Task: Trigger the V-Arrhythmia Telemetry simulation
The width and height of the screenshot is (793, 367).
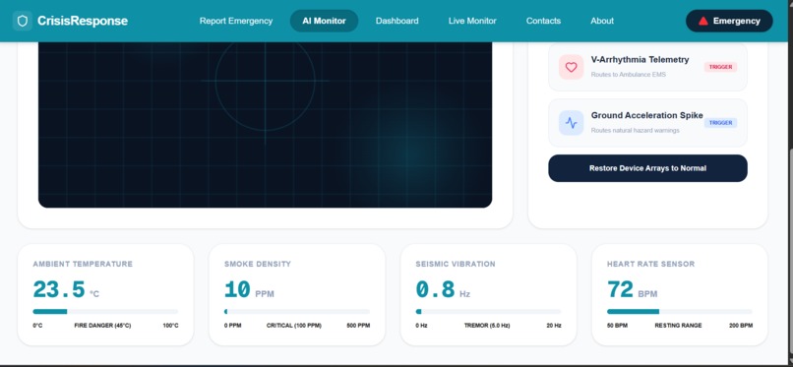Action: (720, 67)
